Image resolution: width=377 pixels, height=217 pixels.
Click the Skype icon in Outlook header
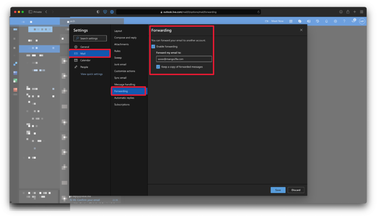[x=300, y=21]
